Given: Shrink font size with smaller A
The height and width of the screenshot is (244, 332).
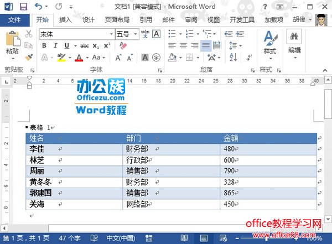Looking at the screenshot, I should [x=130, y=58].
